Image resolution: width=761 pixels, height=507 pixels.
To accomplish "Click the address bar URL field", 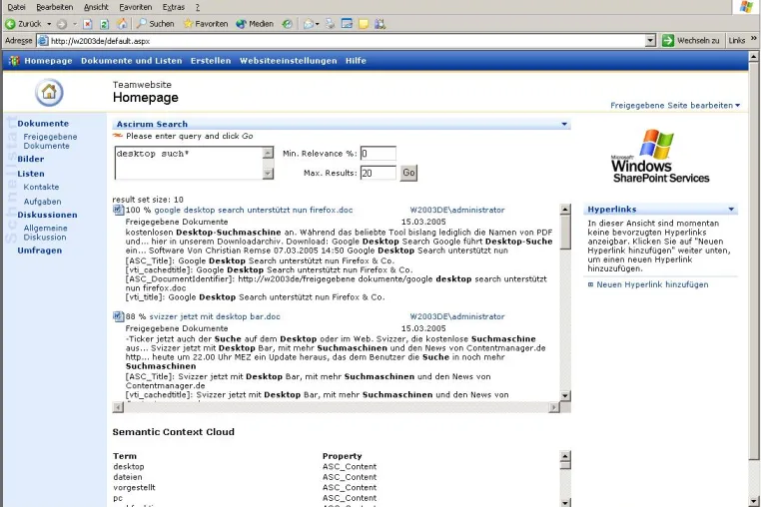I will (342, 41).
